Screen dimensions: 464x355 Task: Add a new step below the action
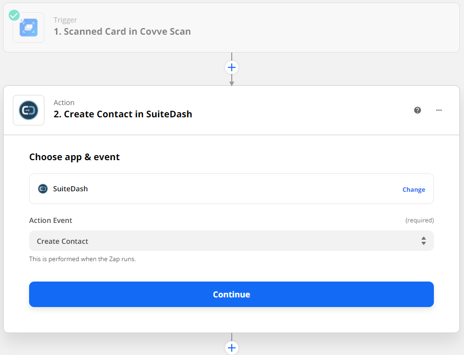(232, 348)
